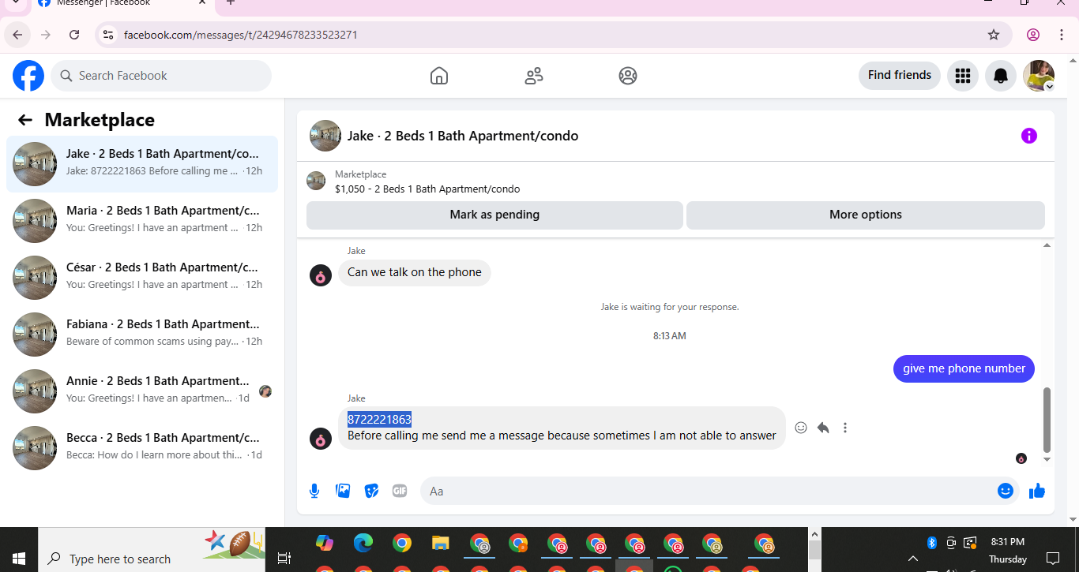Viewport: 1079px width, 572px height.
Task: Open Jake's Marketplace conversation
Action: 142,164
